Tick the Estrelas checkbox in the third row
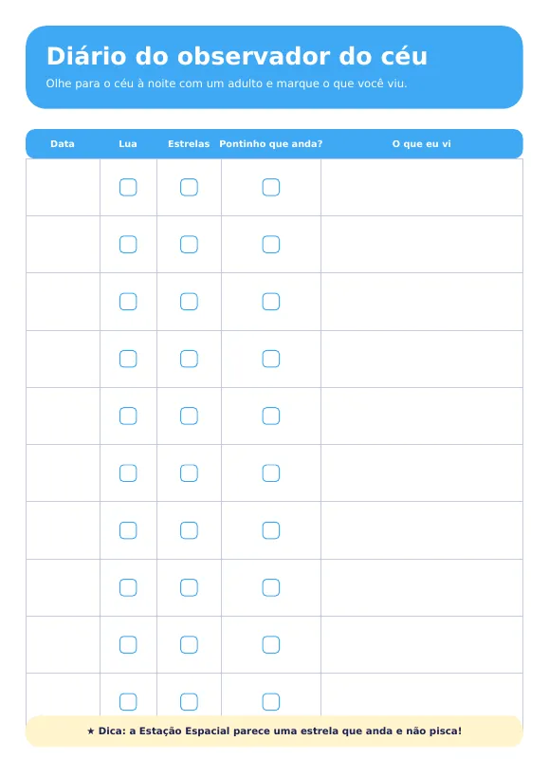 coord(189,302)
